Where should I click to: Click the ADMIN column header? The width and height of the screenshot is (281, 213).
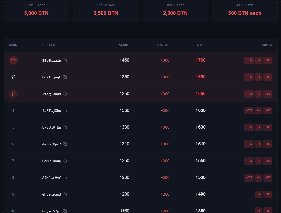pyautogui.click(x=267, y=45)
